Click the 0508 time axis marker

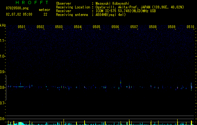[153, 27]
